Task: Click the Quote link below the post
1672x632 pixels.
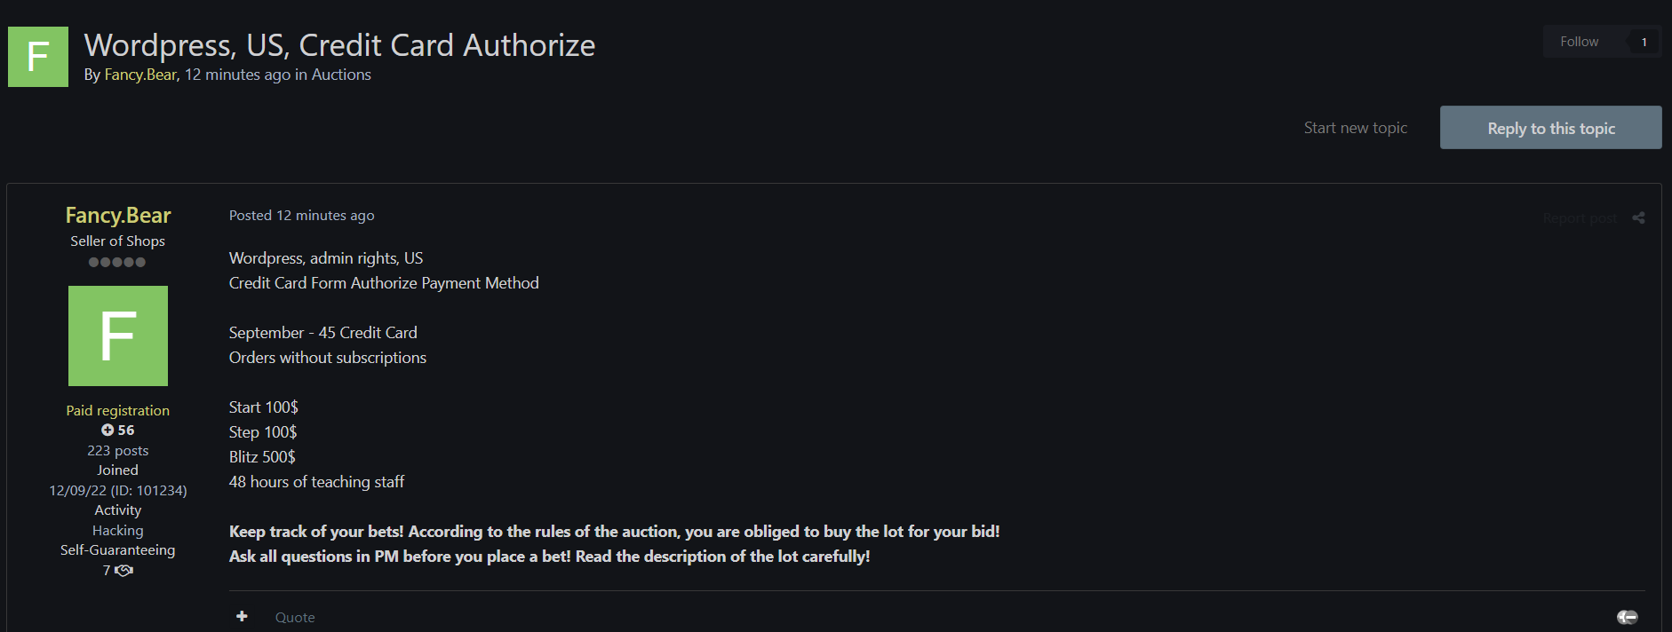Action: tap(295, 617)
